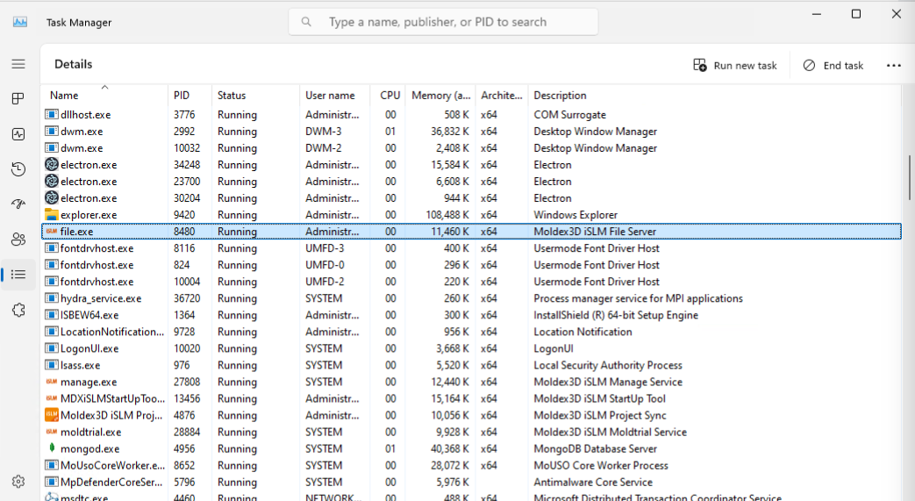
Task: Sort by the Status column header
Action: point(255,95)
